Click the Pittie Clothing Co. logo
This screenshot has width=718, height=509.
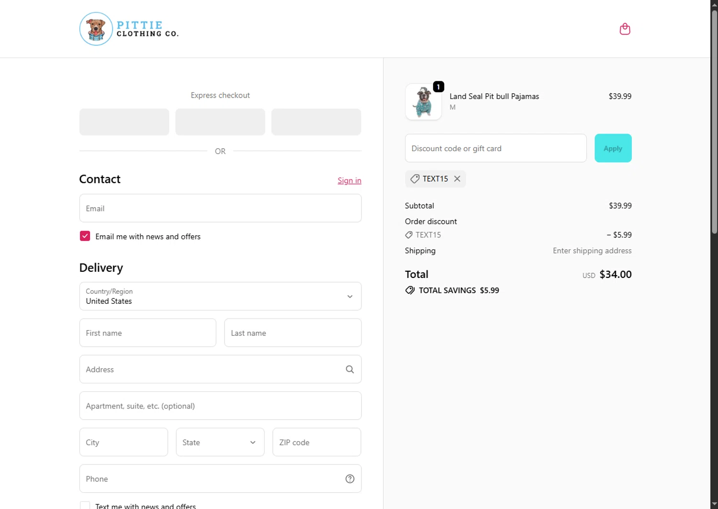click(x=129, y=29)
